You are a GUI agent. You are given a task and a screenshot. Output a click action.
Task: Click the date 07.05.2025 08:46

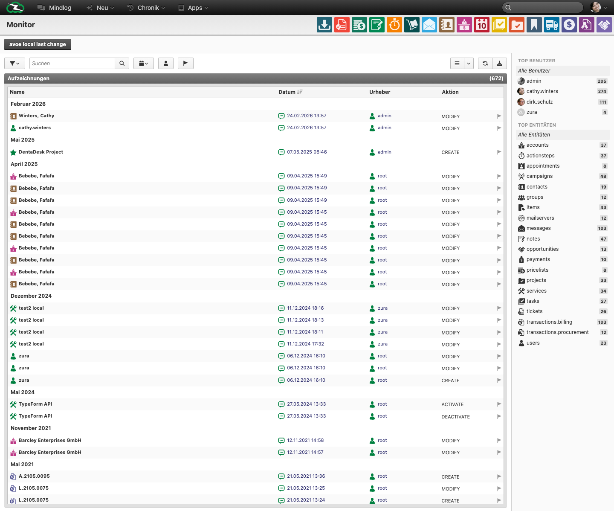tap(307, 152)
